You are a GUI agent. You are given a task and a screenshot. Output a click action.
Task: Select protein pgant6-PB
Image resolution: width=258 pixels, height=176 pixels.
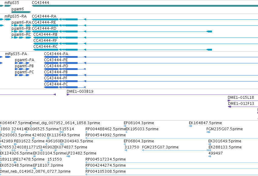click(x=24, y=66)
